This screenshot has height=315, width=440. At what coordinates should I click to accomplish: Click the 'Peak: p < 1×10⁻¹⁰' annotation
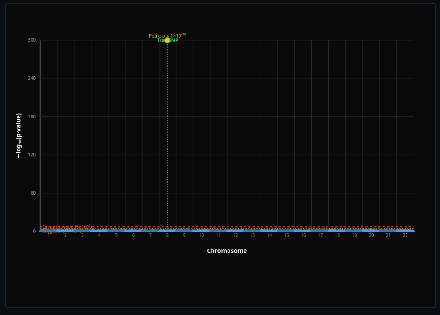click(167, 35)
